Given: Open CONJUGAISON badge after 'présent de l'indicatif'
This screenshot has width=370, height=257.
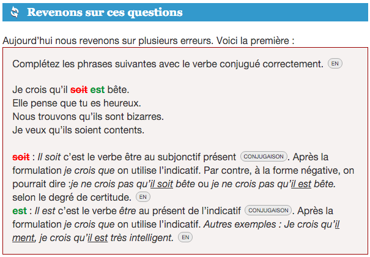Looking at the screenshot, I should point(268,210).
